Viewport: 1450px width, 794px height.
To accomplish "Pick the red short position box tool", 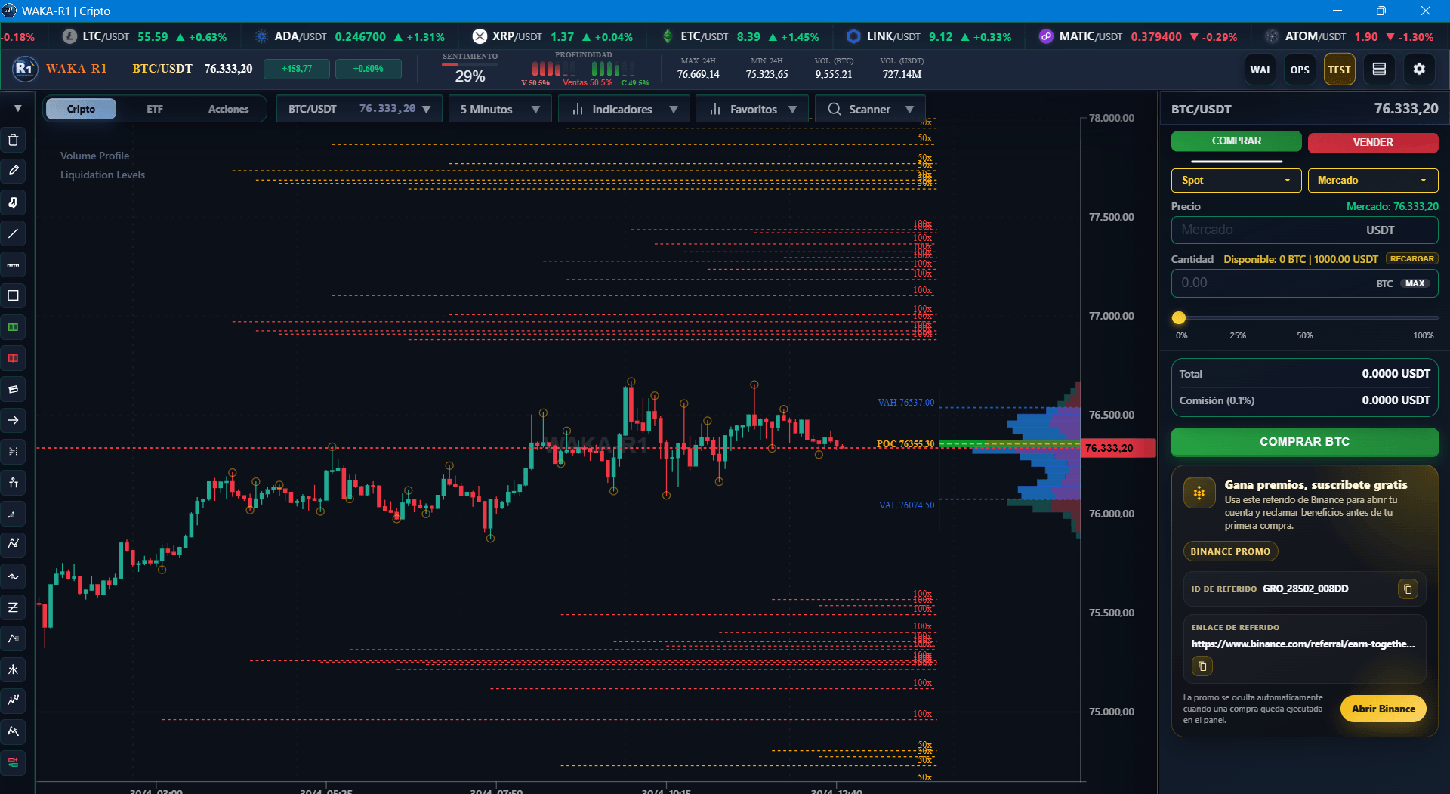I will coord(13,358).
